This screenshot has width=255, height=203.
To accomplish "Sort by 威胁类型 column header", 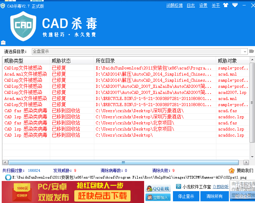I will coord(26,61).
